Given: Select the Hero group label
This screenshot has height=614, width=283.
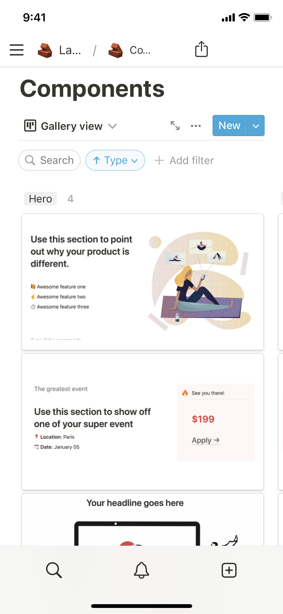Looking at the screenshot, I should pyautogui.click(x=41, y=199).
